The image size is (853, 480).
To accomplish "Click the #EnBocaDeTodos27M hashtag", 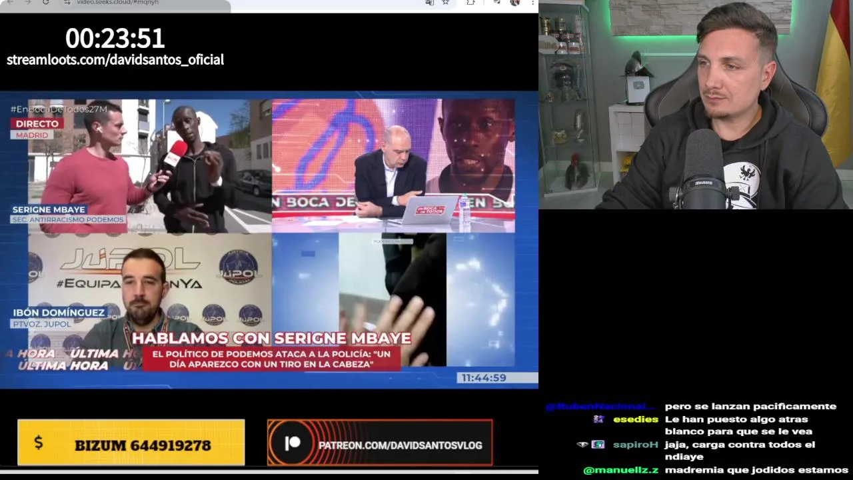I will [x=59, y=109].
